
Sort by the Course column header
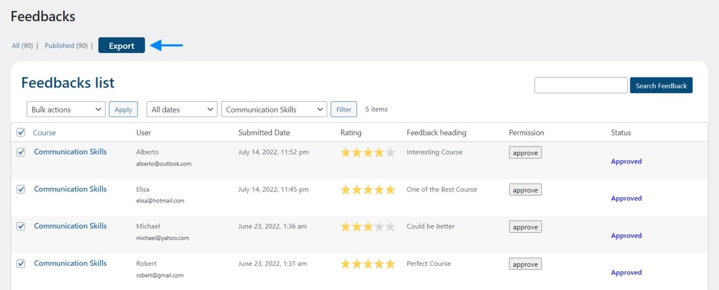(44, 133)
